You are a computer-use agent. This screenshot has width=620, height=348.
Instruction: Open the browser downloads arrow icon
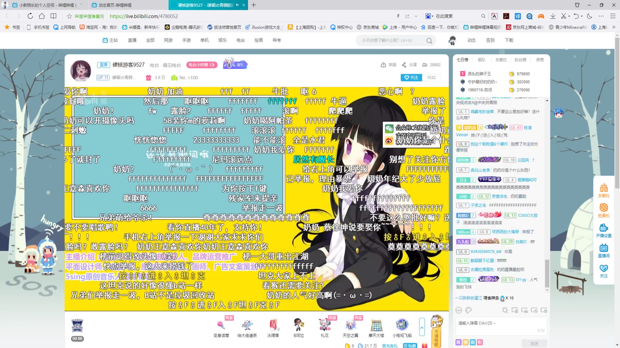tap(553, 16)
